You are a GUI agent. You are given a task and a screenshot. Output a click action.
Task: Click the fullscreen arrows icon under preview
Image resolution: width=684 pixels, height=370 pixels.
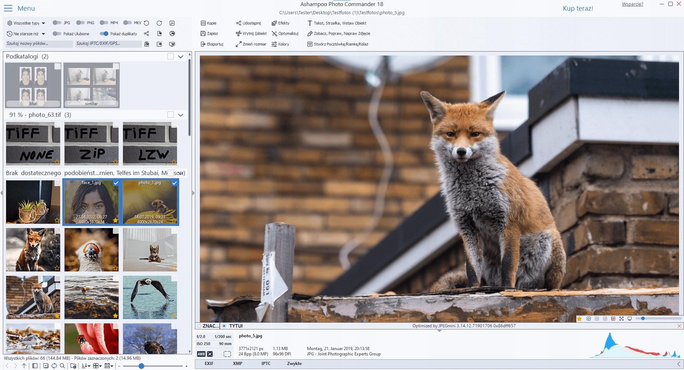pyautogui.click(x=621, y=319)
